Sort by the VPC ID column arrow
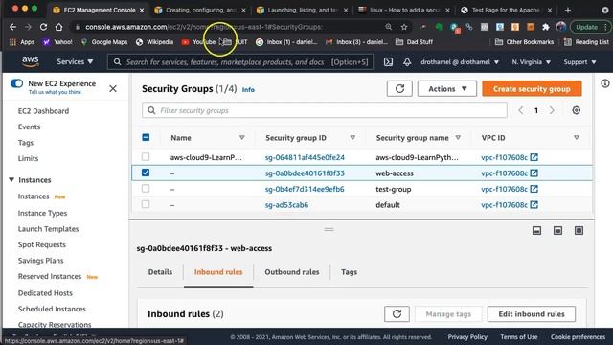The height and width of the screenshot is (345, 613). coord(576,138)
